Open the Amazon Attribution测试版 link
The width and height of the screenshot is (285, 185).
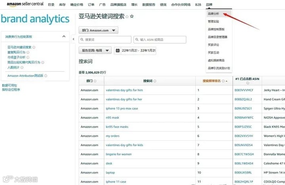pyautogui.click(x=25, y=76)
